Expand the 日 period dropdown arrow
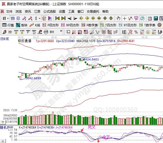163x143 pixels. tap(8, 18)
